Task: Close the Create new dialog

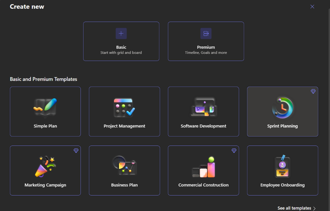Action: pyautogui.click(x=312, y=6)
